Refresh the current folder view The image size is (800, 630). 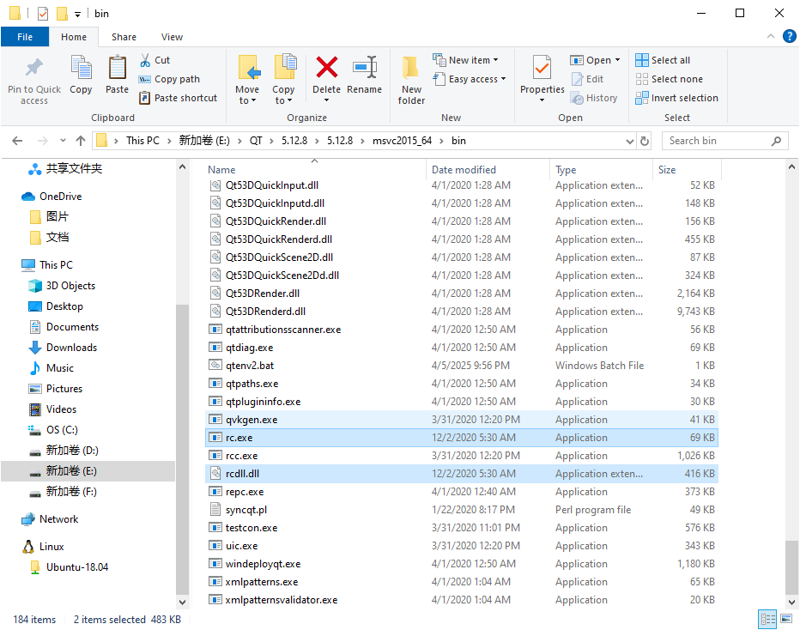(x=645, y=141)
